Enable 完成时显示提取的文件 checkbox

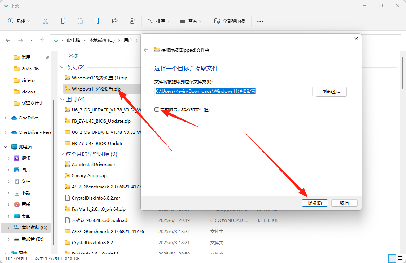(157, 109)
